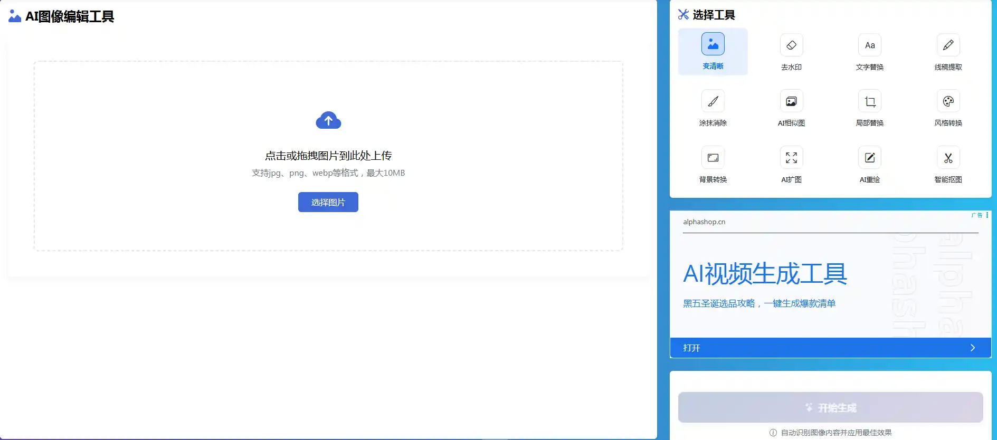
Task: Pick the 线稿提取 line art tool
Action: (x=948, y=52)
